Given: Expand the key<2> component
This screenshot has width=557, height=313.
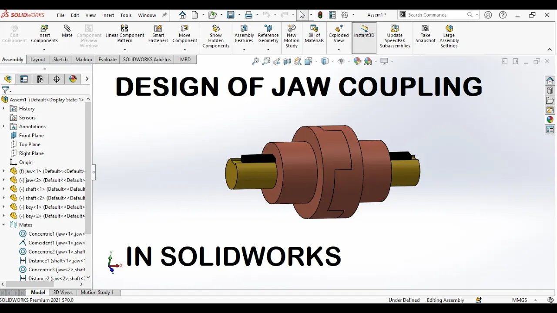Looking at the screenshot, I should tap(3, 216).
